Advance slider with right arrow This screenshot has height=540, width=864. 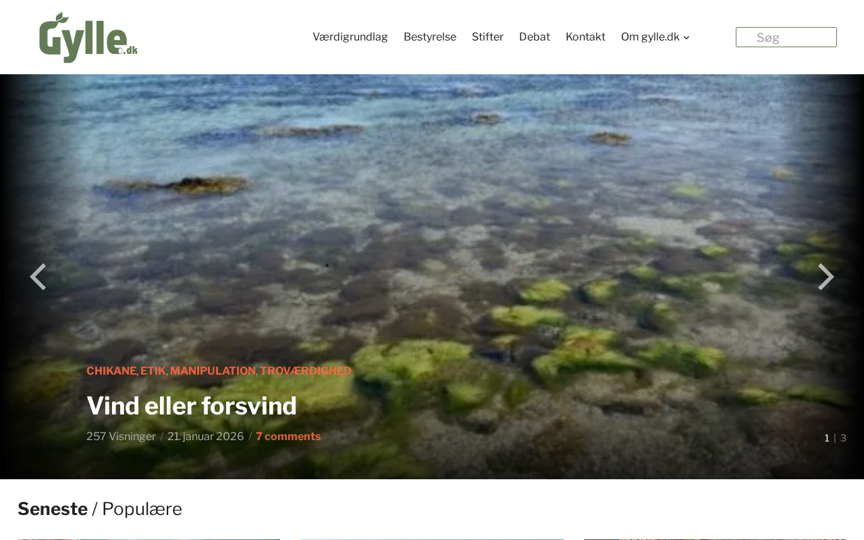(x=826, y=277)
